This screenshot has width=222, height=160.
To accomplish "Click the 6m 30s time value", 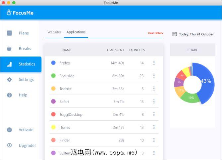I will 118,76.
